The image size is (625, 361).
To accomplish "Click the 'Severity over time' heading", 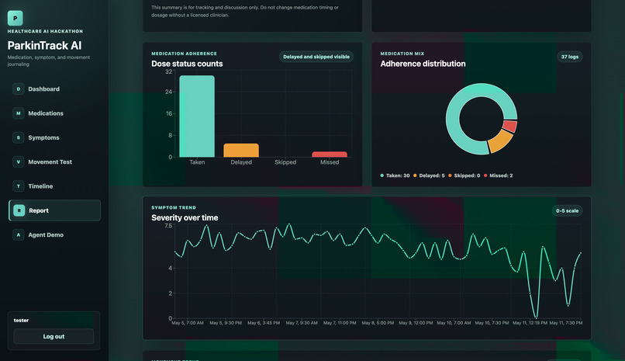I will tap(185, 218).
